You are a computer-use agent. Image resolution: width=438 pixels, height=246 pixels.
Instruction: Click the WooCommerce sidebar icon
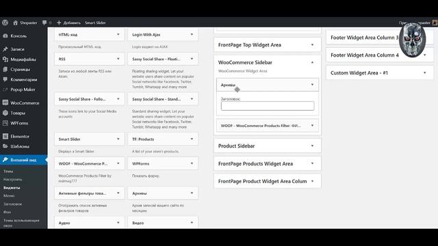tap(5, 102)
